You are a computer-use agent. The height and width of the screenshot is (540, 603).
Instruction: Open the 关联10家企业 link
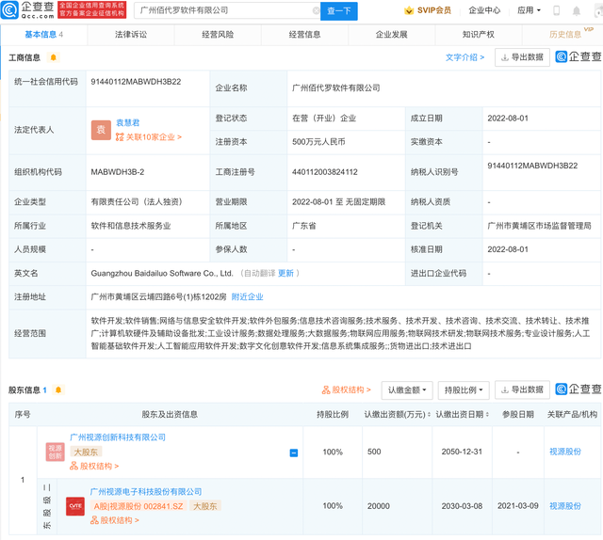(148, 137)
